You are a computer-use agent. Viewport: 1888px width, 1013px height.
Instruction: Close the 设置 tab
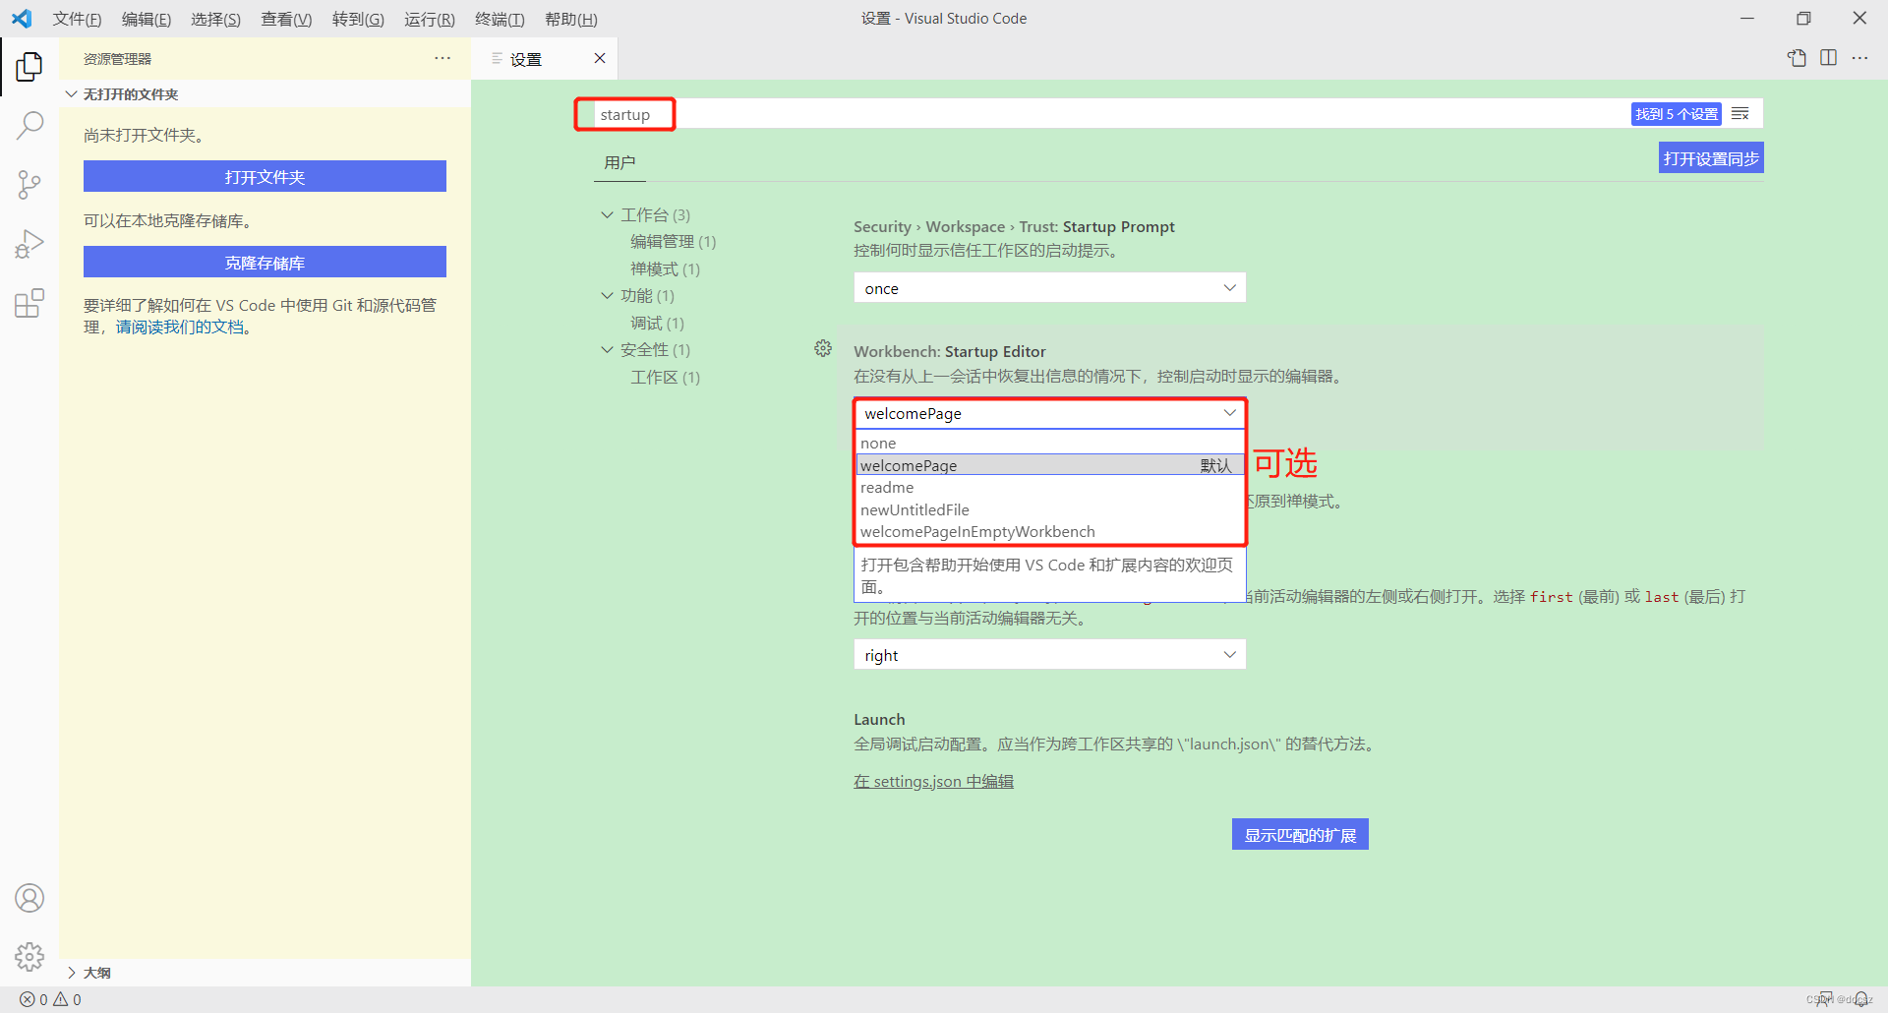click(600, 58)
